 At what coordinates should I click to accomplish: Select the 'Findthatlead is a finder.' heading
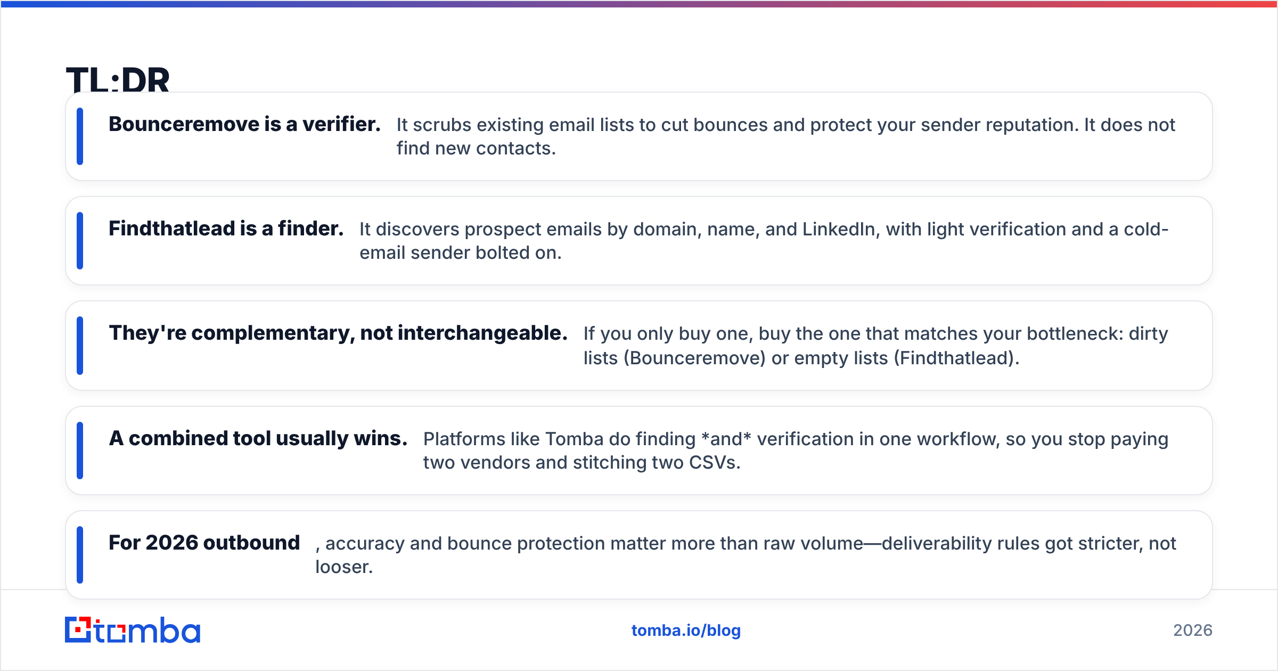[226, 228]
